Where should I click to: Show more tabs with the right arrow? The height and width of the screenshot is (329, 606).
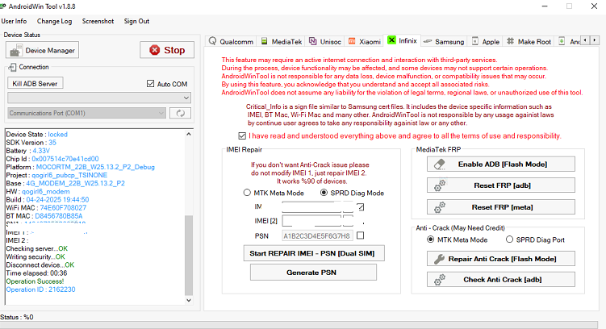pyautogui.click(x=595, y=40)
